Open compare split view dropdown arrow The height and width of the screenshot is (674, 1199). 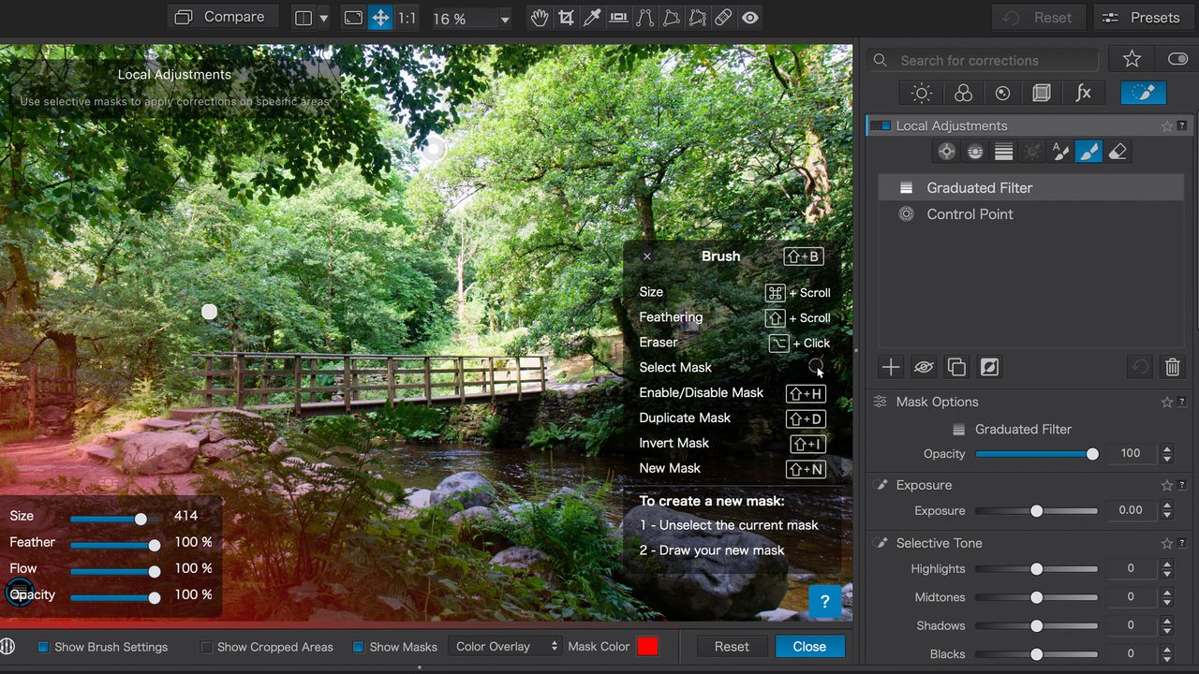point(323,18)
